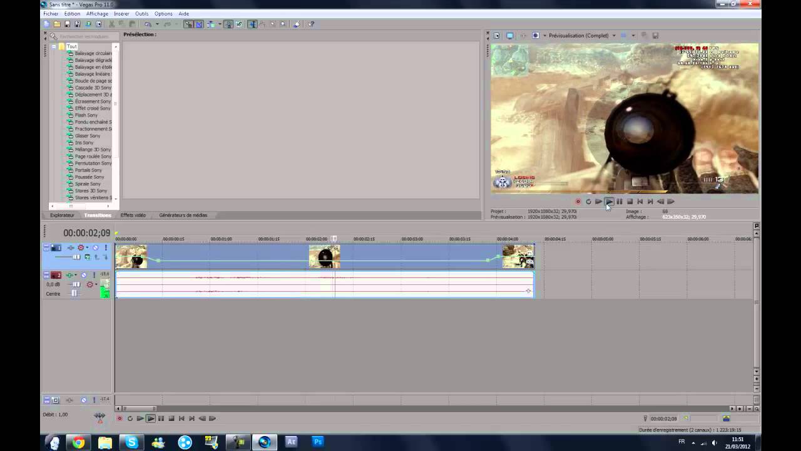Save snapshot to file from preview toolbar
801x451 pixels.
tap(655, 36)
